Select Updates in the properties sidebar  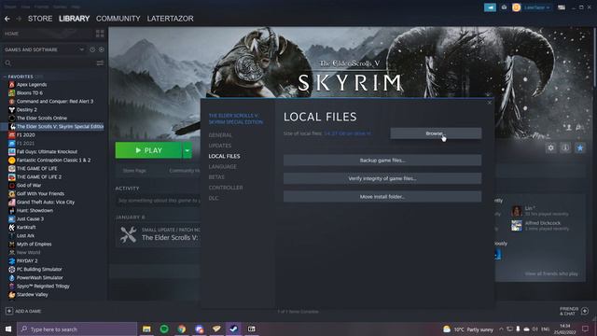tap(220, 146)
